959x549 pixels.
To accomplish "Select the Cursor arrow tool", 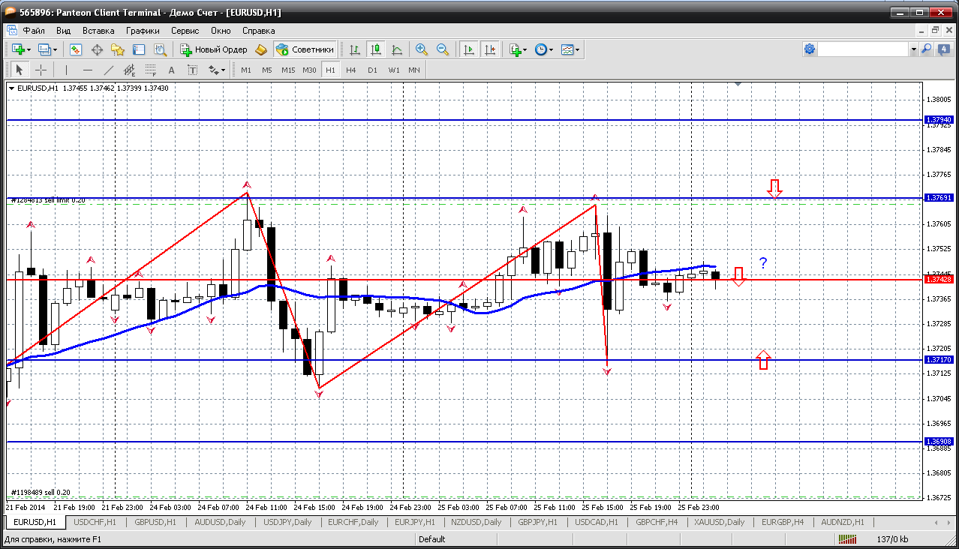I will (x=20, y=70).
